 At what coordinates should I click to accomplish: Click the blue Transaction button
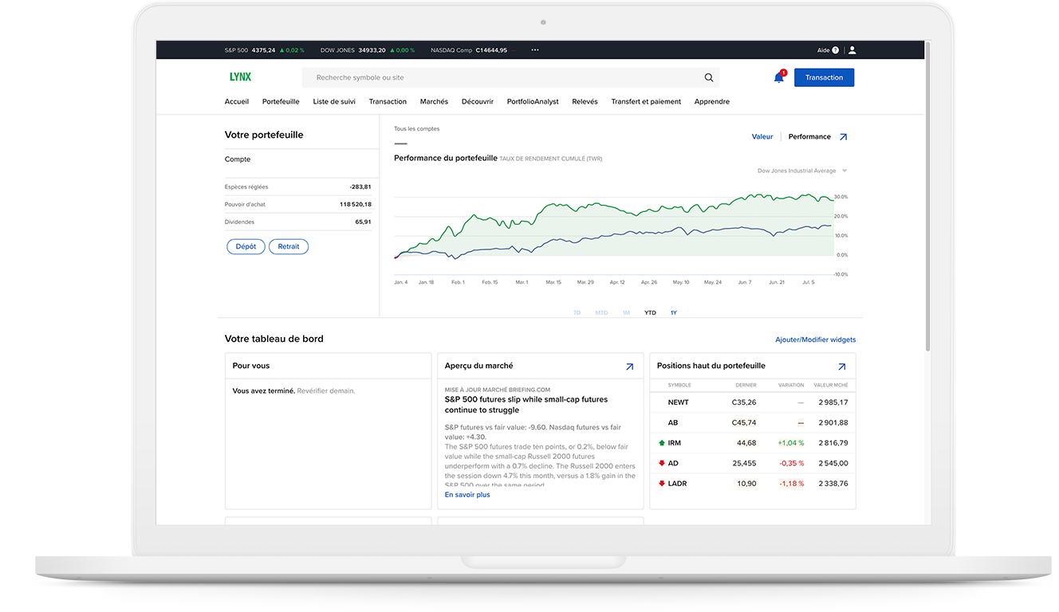tap(824, 77)
